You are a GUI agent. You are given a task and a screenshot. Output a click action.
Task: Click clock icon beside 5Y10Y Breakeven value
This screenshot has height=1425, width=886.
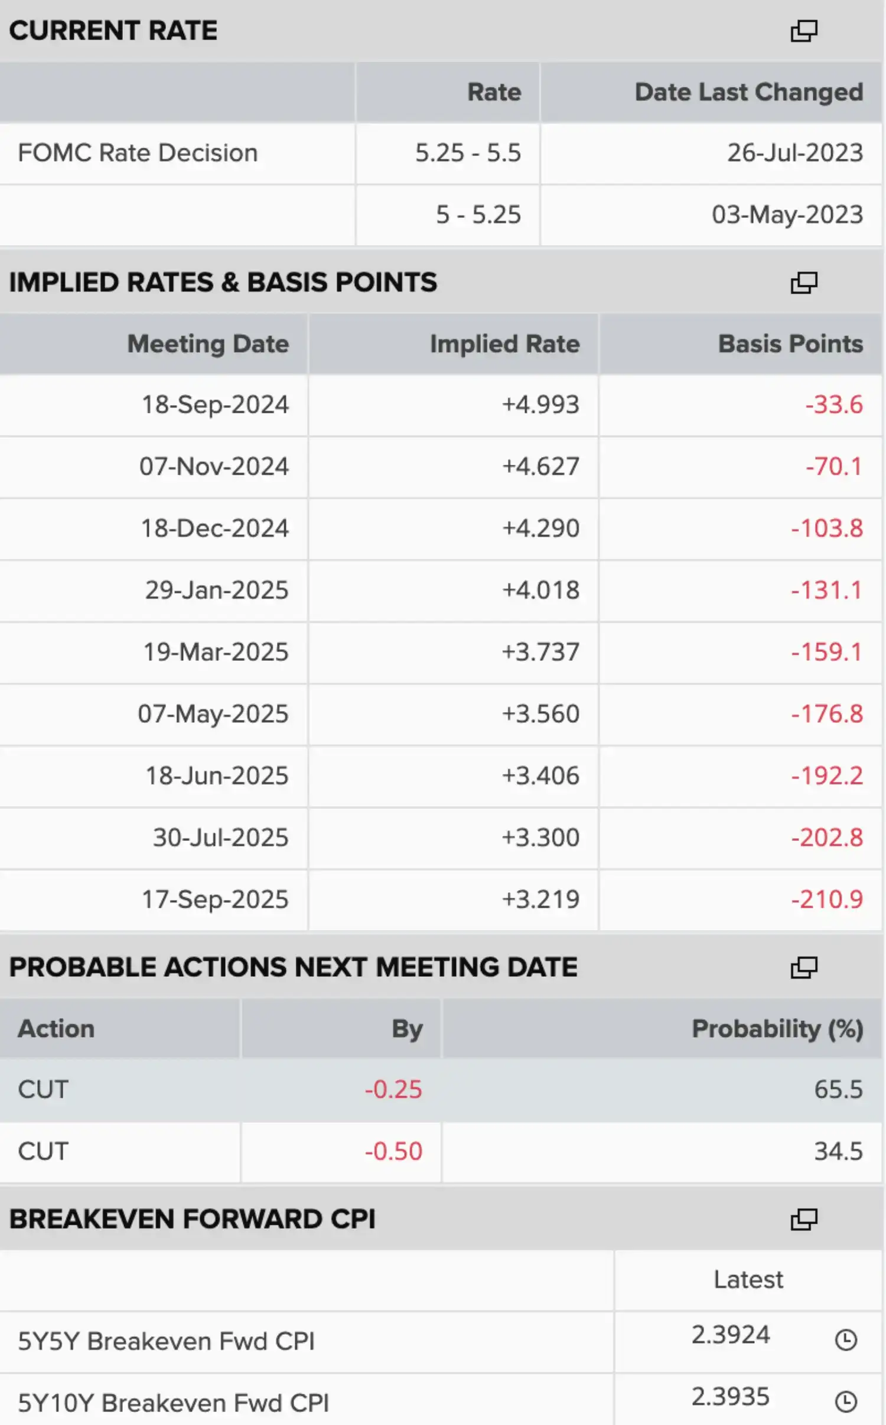click(846, 1401)
